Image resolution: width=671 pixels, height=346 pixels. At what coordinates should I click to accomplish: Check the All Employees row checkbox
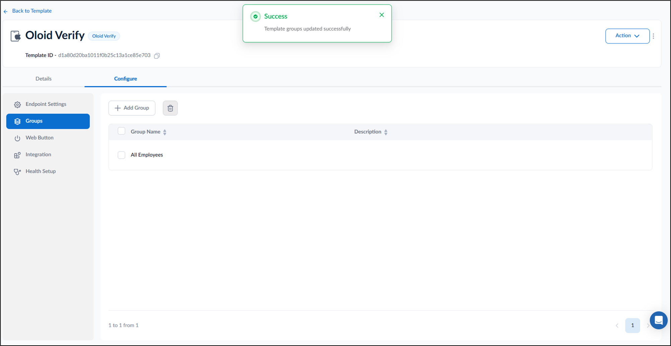[x=122, y=155]
